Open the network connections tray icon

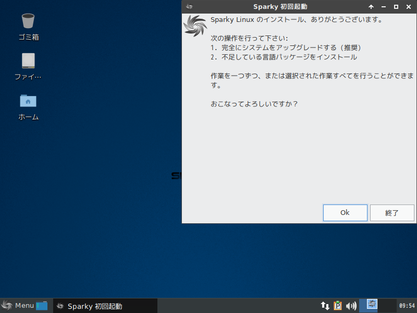[x=325, y=306]
